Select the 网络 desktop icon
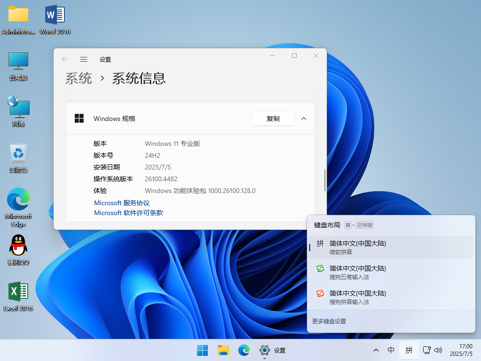This screenshot has height=361, width=481. [18, 112]
